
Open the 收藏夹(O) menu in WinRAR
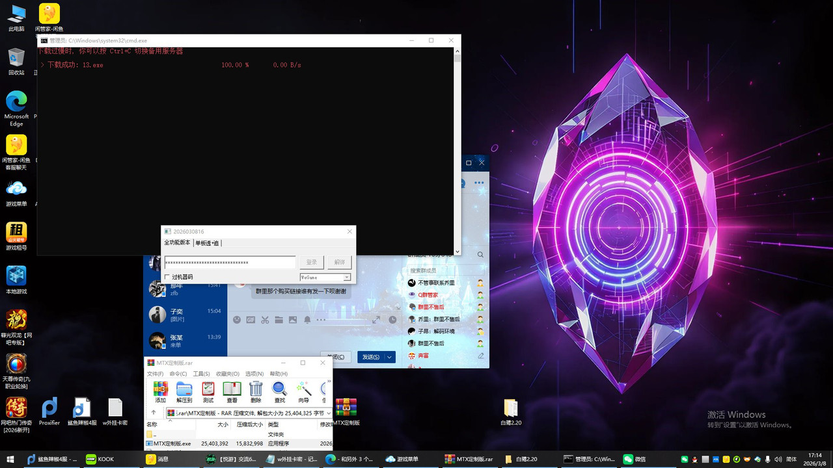[x=228, y=374]
